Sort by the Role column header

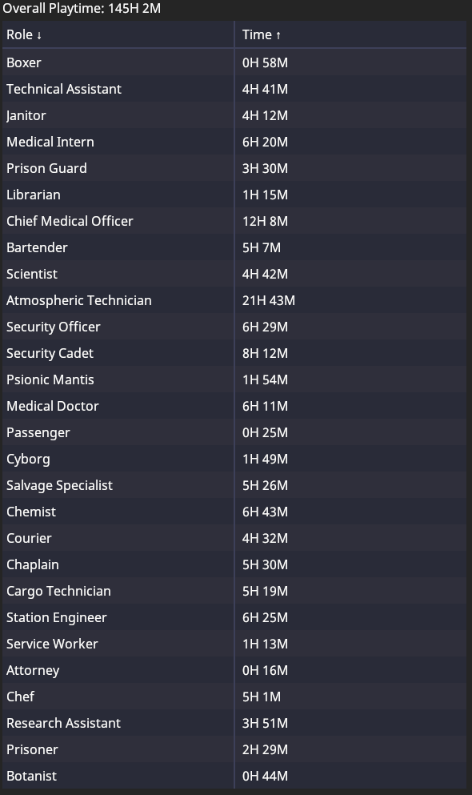(118, 34)
